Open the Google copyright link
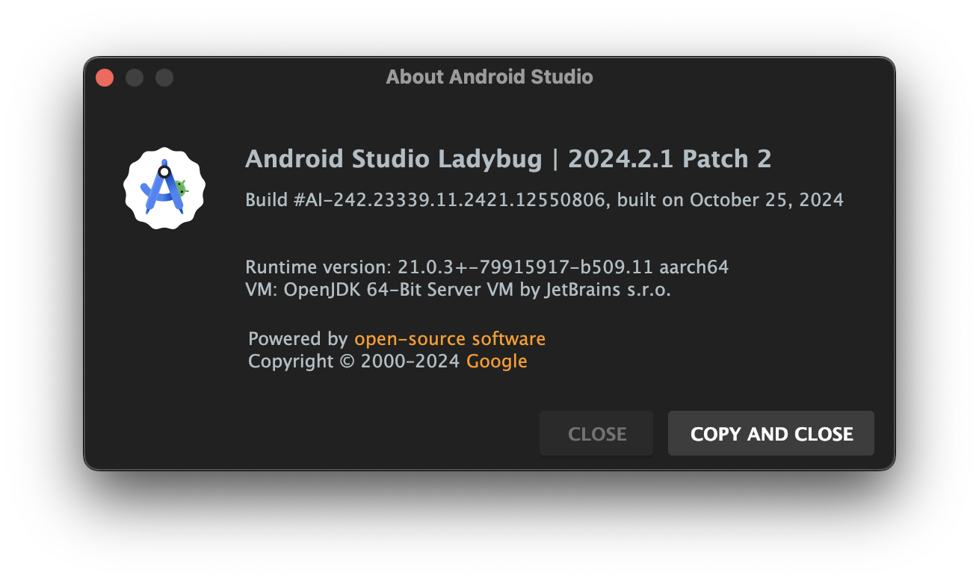 pos(497,361)
